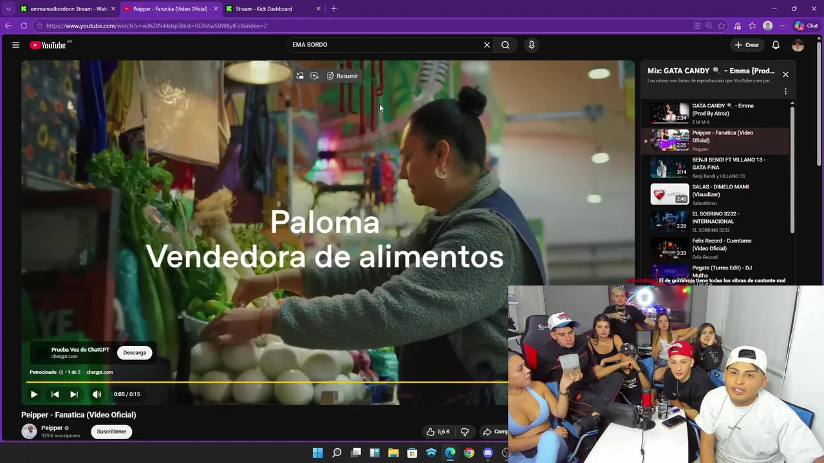The height and width of the screenshot is (463, 824).
Task: Open the Patrocinado info icon
Action: coord(61,372)
